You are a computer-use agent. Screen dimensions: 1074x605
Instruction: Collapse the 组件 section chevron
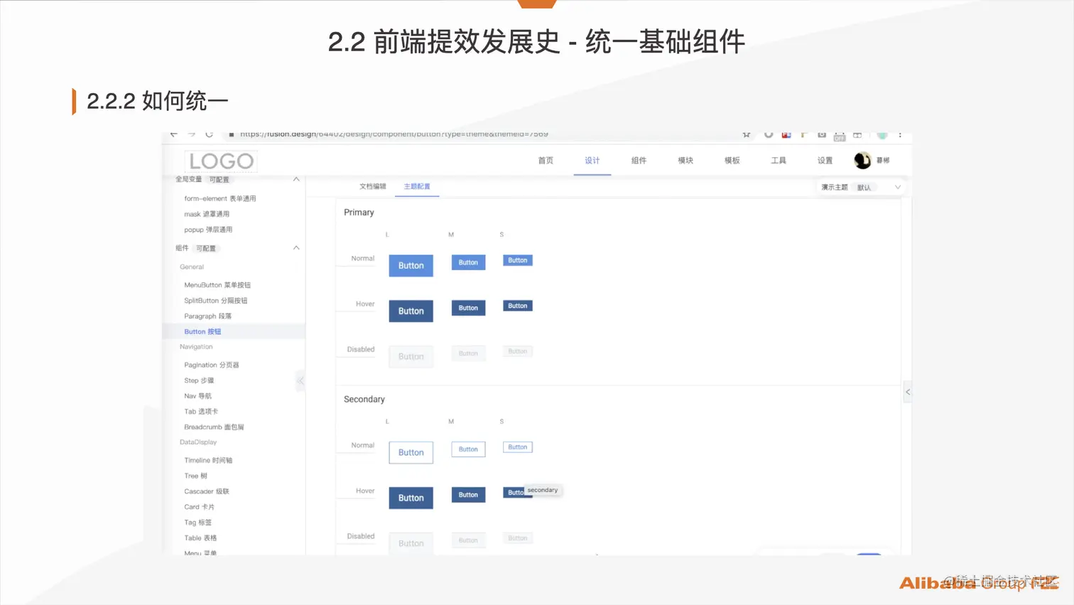296,248
